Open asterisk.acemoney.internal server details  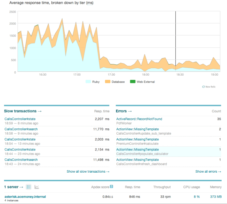25,197
